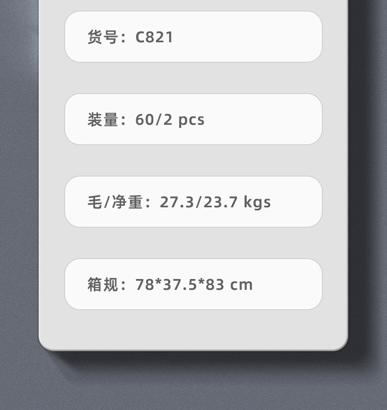Viewport: 387px width, 410px height.
Task: Select the 27.3 gross weight number
Action: coord(176,202)
